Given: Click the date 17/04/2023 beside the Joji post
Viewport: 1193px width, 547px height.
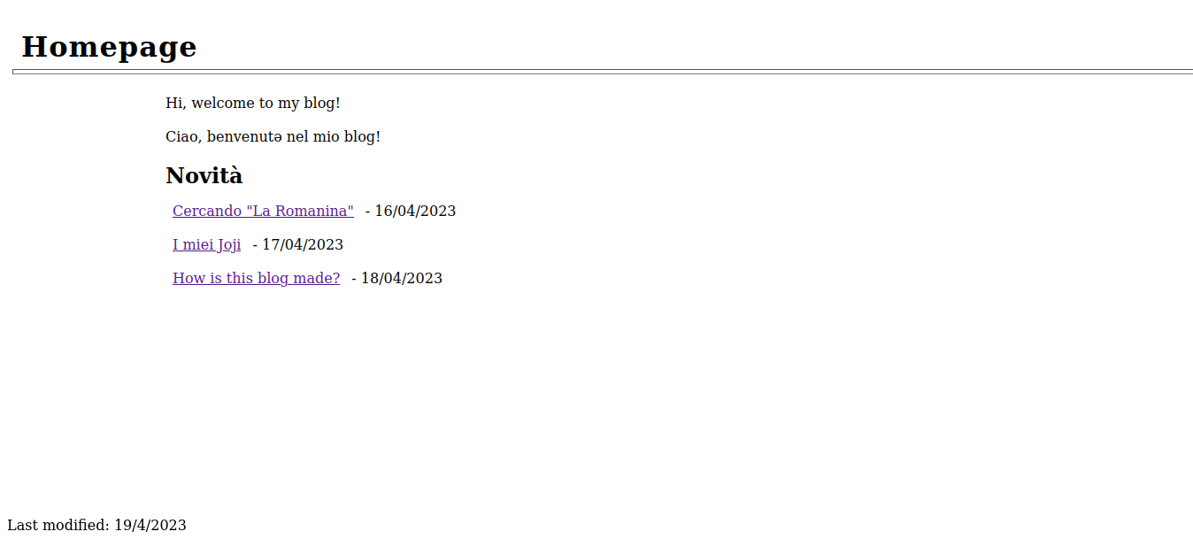Looking at the screenshot, I should (303, 244).
